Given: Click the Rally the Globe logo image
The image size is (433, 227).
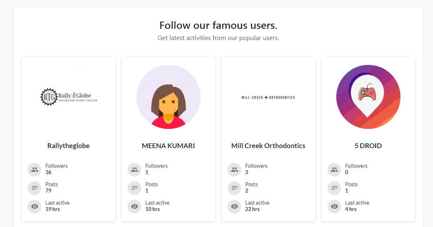Looking at the screenshot, I should [69, 97].
